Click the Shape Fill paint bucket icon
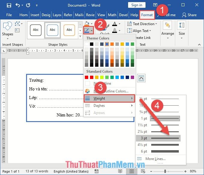Screen dimensions: 204x175 87,24
